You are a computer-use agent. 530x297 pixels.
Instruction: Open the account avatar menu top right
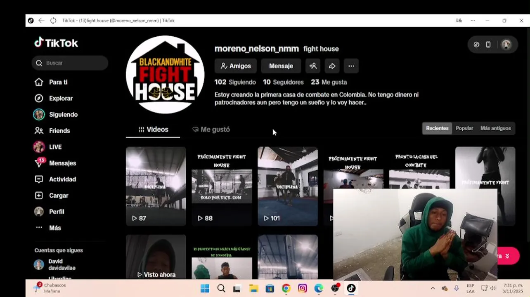(506, 45)
